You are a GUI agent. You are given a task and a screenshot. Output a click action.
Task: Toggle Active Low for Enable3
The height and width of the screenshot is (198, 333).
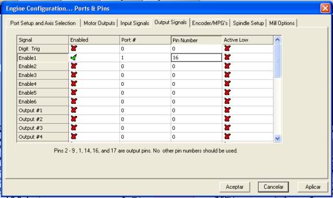(227, 75)
